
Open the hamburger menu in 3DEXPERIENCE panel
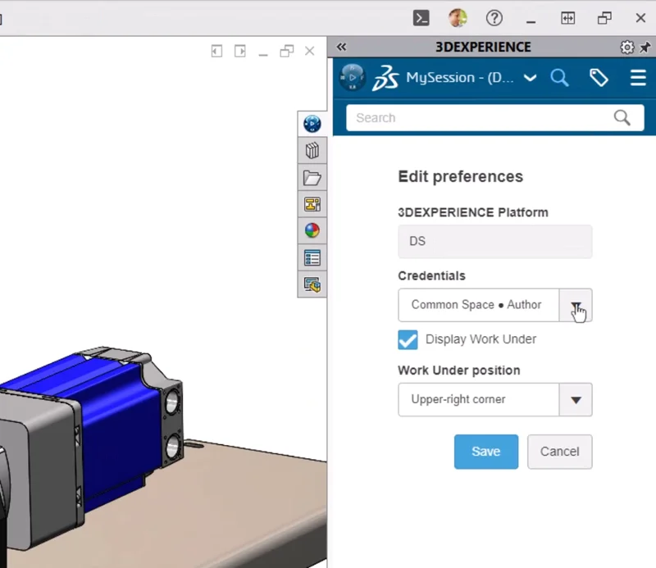pyautogui.click(x=638, y=78)
